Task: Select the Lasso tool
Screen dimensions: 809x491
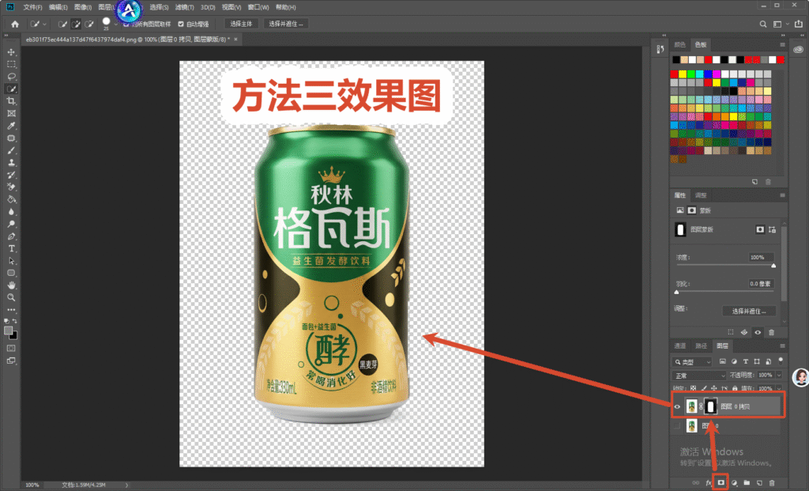Action: click(x=11, y=77)
